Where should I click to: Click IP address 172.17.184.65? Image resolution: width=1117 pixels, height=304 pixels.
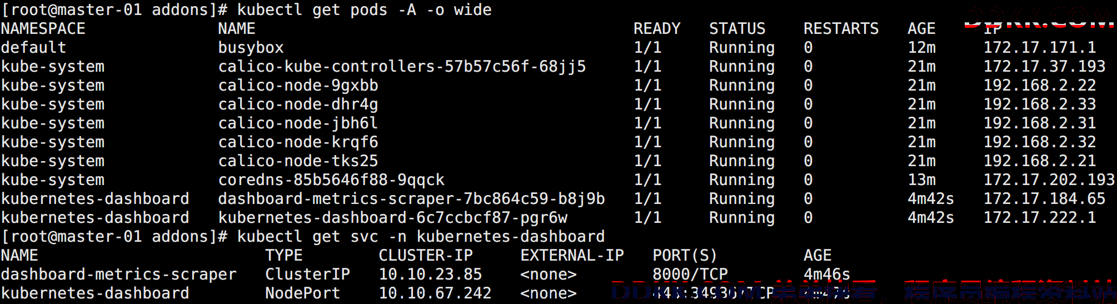tap(1045, 199)
